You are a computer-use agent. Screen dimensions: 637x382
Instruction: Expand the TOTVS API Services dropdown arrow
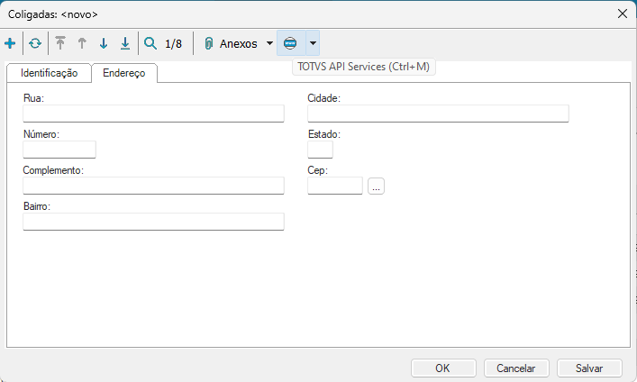(312, 43)
